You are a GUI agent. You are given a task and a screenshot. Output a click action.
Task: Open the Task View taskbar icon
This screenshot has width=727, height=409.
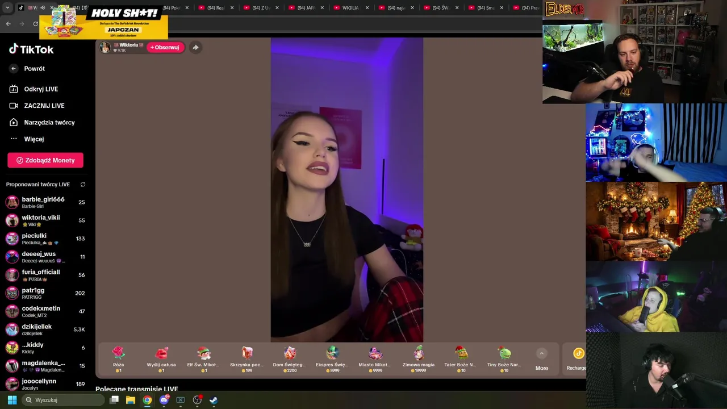click(114, 400)
